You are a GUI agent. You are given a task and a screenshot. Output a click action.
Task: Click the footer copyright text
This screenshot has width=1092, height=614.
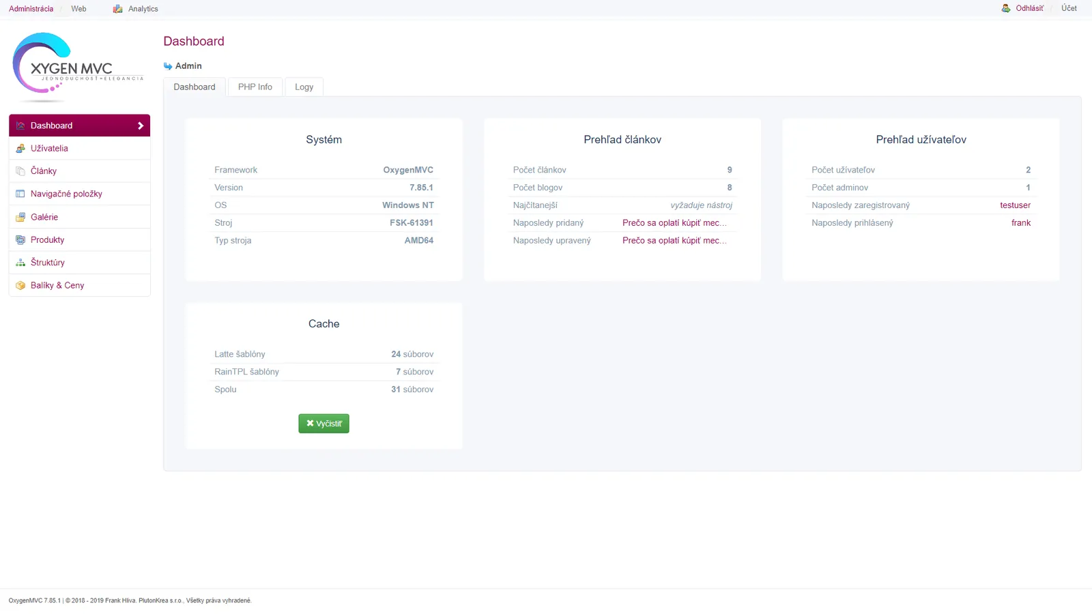pyautogui.click(x=130, y=600)
